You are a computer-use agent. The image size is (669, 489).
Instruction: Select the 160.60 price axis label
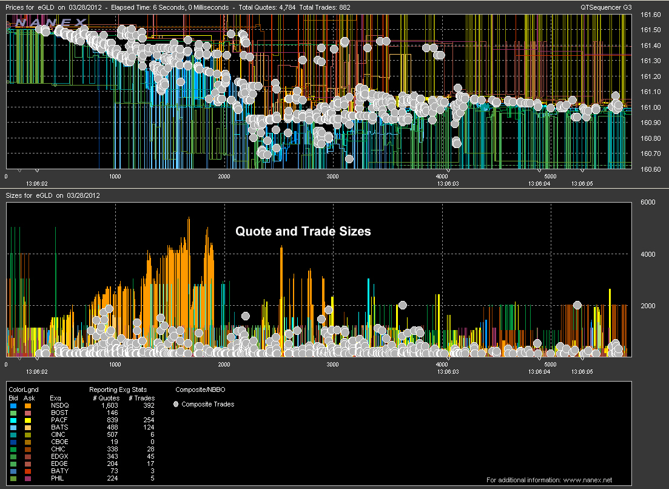pyautogui.click(x=651, y=169)
